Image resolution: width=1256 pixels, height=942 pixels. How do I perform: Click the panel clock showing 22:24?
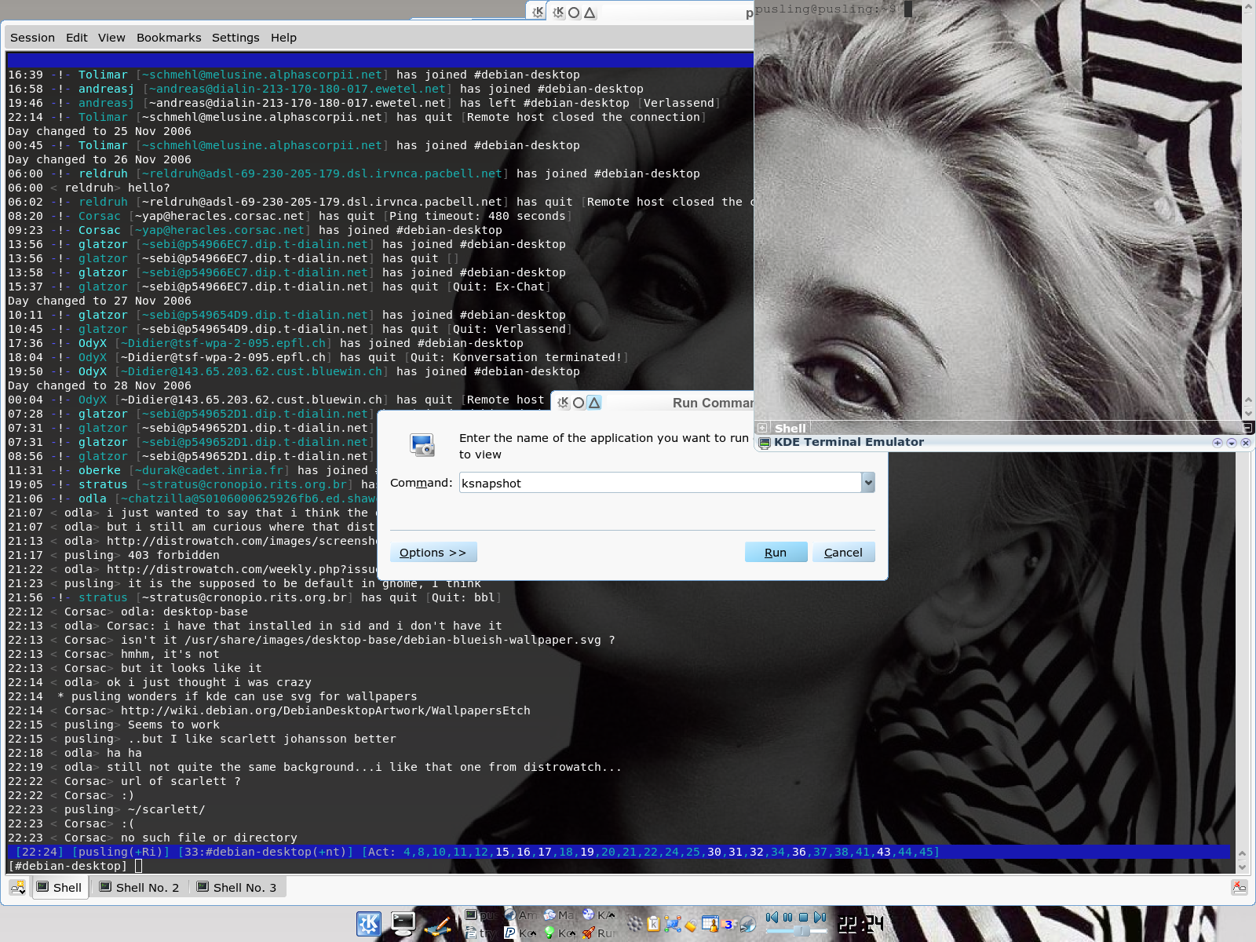(x=861, y=924)
